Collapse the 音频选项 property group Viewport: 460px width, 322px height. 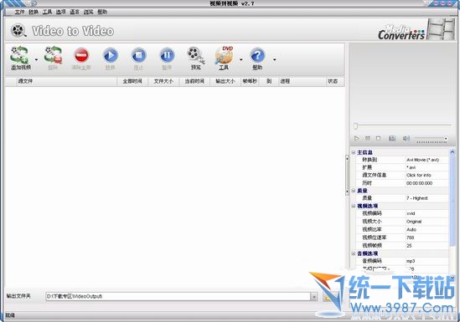[354, 253]
